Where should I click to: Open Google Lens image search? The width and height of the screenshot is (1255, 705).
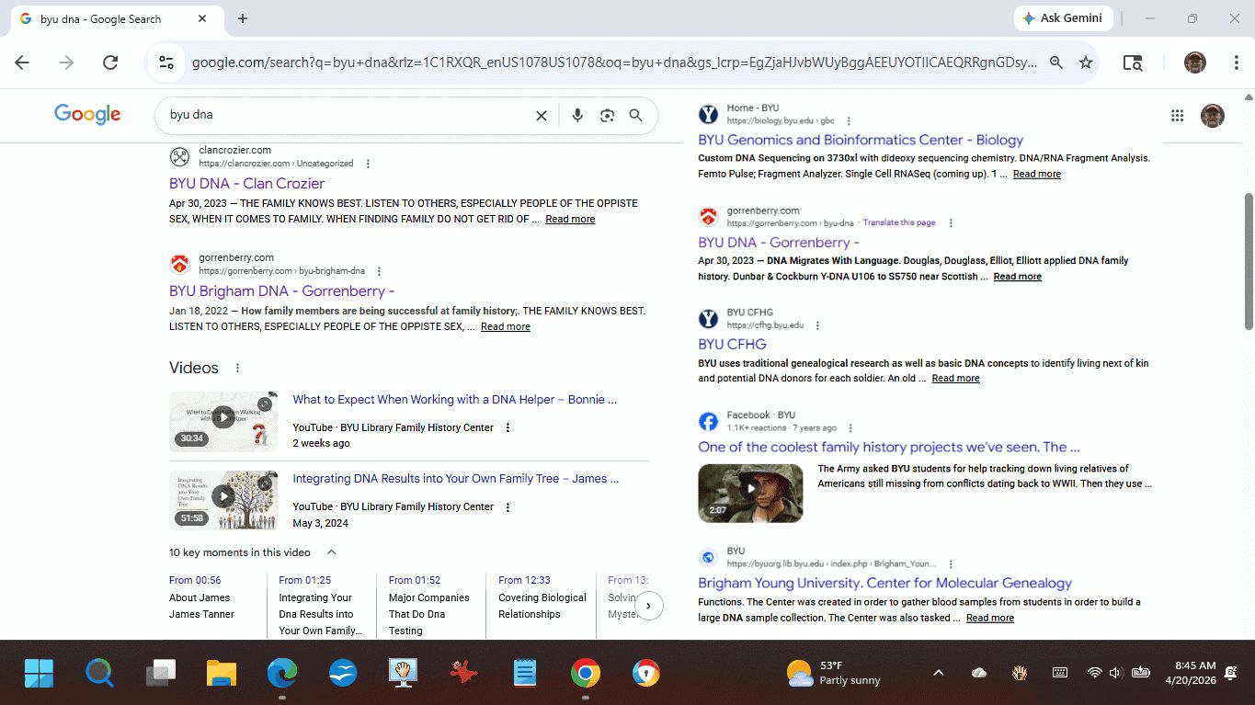(x=607, y=115)
